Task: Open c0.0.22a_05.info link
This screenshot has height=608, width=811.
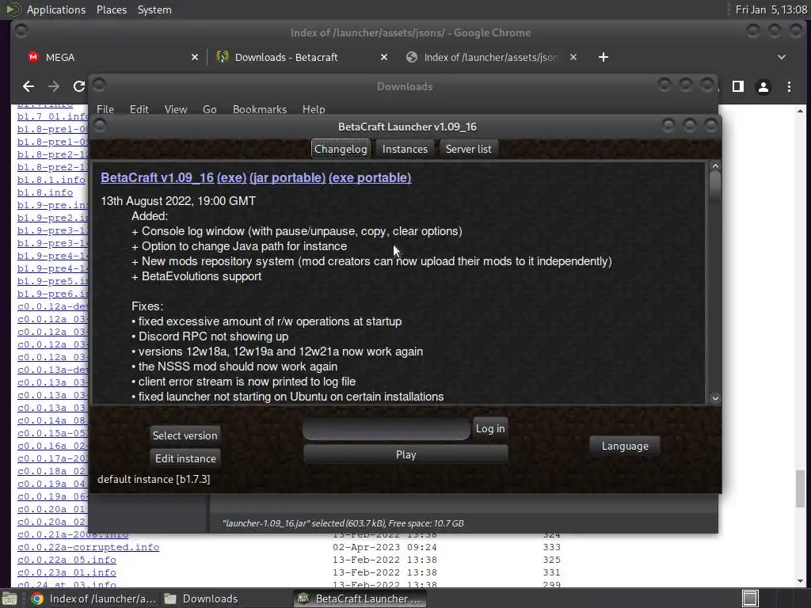Action: [x=67, y=560]
